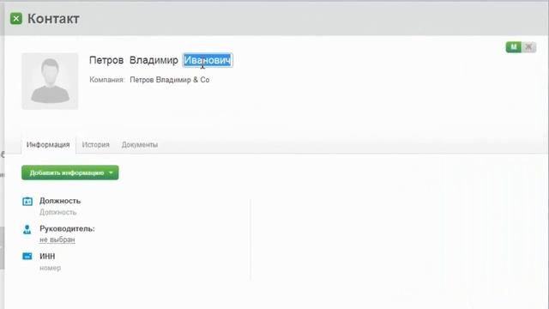The height and width of the screenshot is (309, 549).
Task: Click the Должность placeholder field
Action: (x=57, y=212)
